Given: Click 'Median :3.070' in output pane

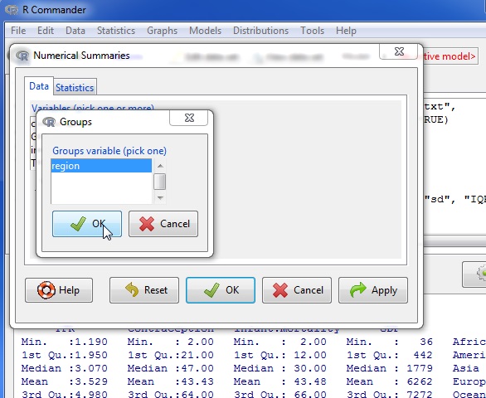Looking at the screenshot, I should point(65,368).
